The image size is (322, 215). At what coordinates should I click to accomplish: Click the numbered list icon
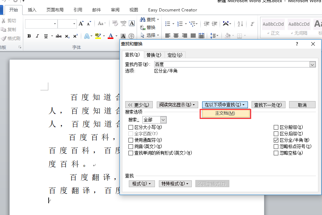coord(180,24)
